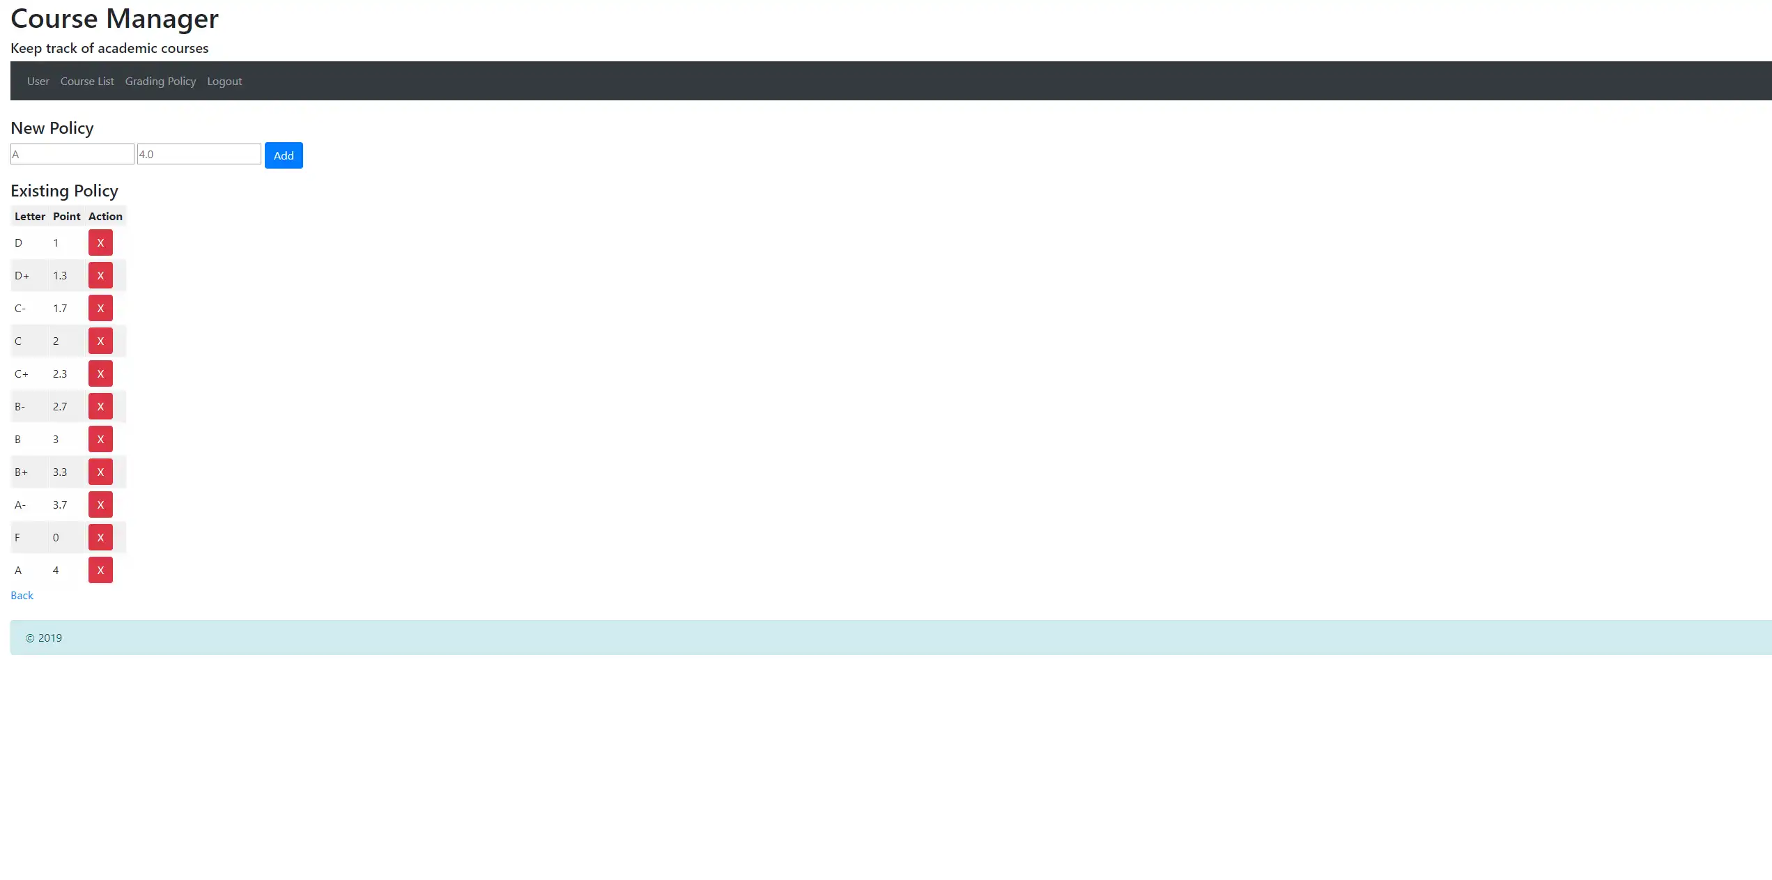Click the X icon next to grade C-
Screen dimensions: 1772x880
click(x=100, y=307)
